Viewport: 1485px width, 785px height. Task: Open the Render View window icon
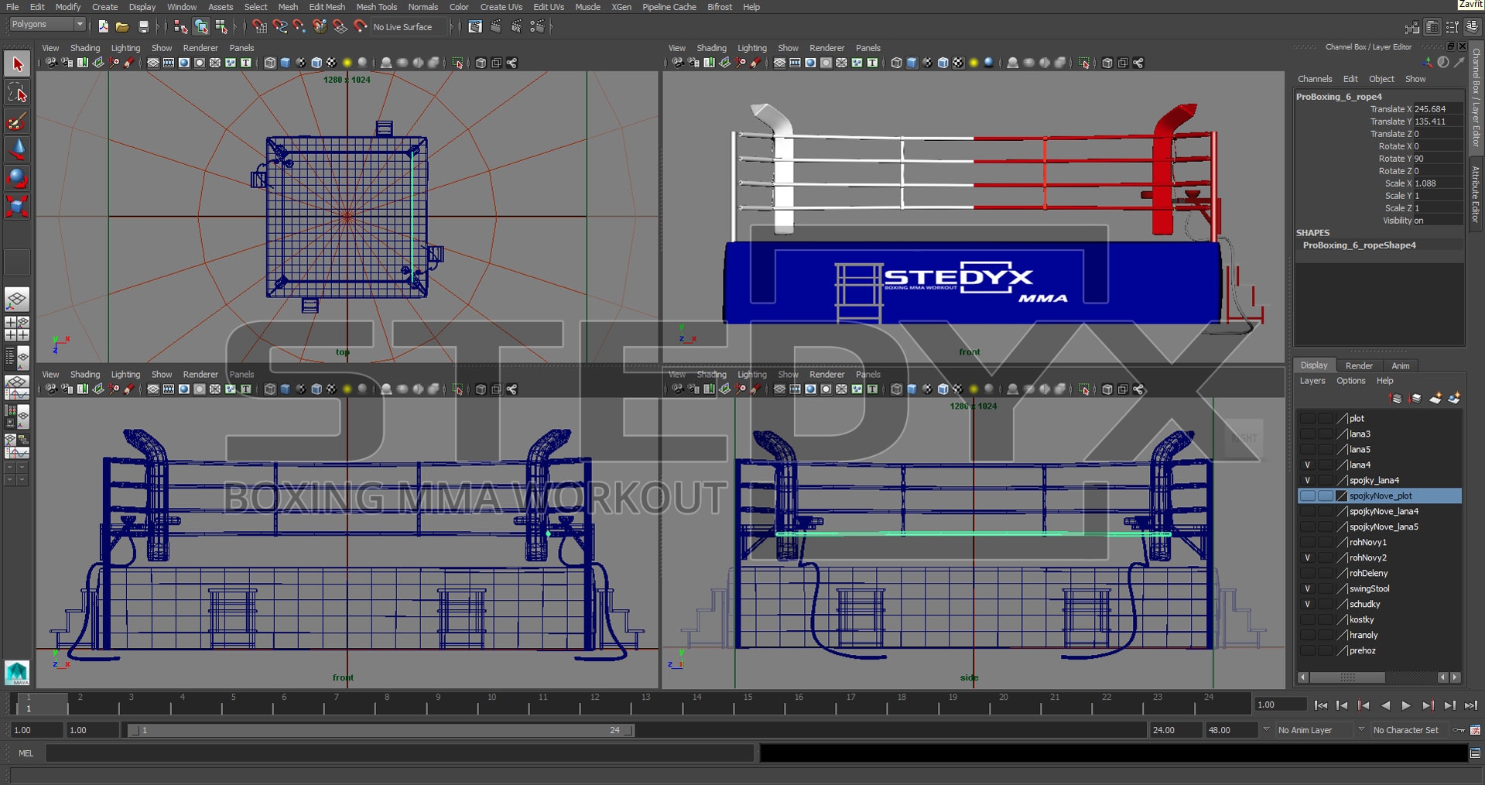475,27
